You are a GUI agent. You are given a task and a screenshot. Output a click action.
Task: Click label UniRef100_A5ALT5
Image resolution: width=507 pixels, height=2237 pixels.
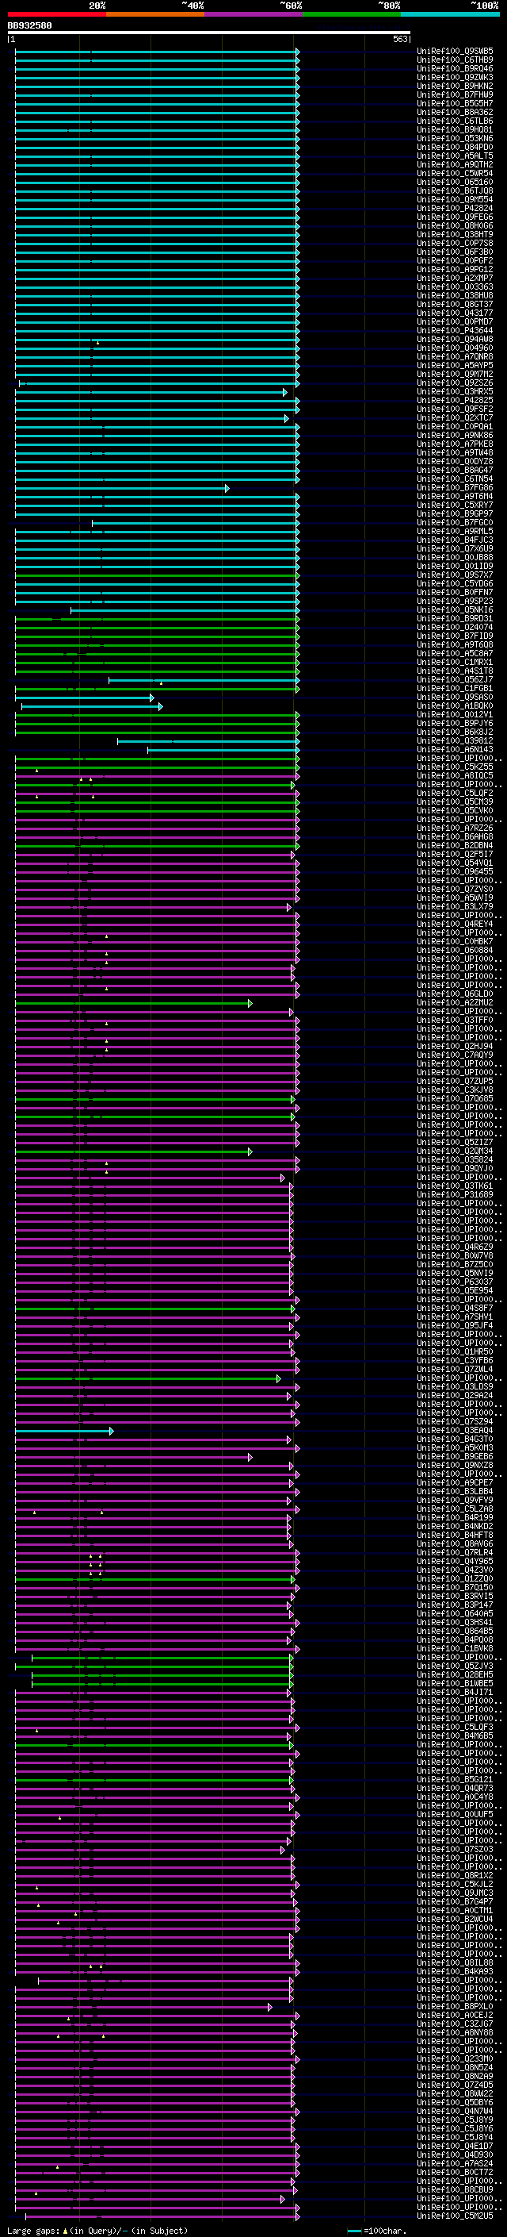(x=455, y=156)
